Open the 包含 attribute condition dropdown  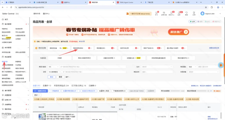pyautogui.click(x=192, y=67)
